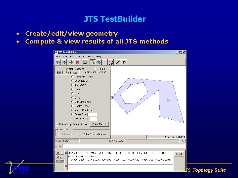The width and height of the screenshot is (238, 178).
Task: Choose the Buffer of A radio button
Action: pyautogui.click(x=72, y=114)
